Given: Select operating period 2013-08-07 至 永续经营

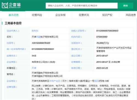Looking at the screenshot, I should (x=108, y=62).
